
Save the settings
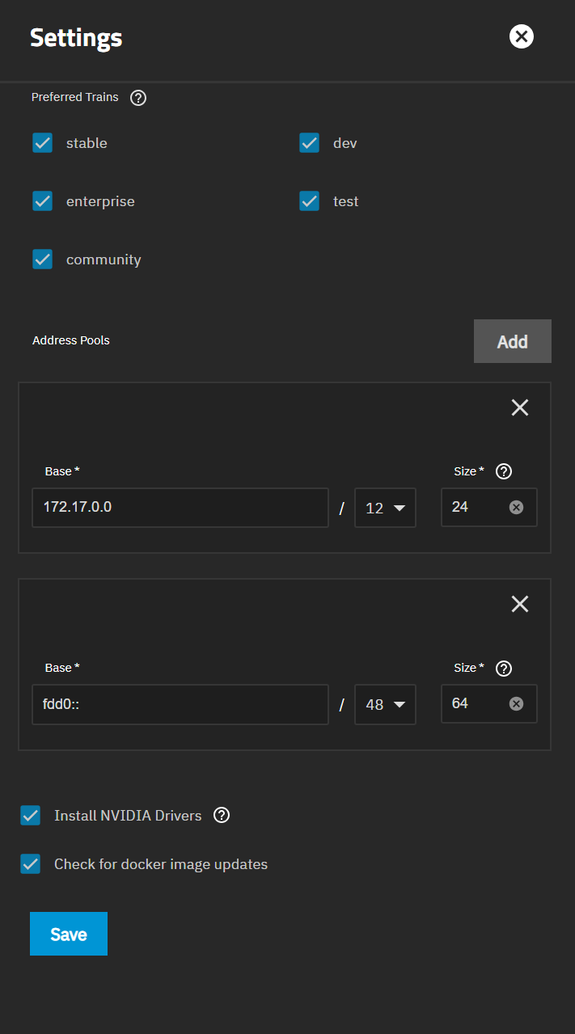point(69,934)
